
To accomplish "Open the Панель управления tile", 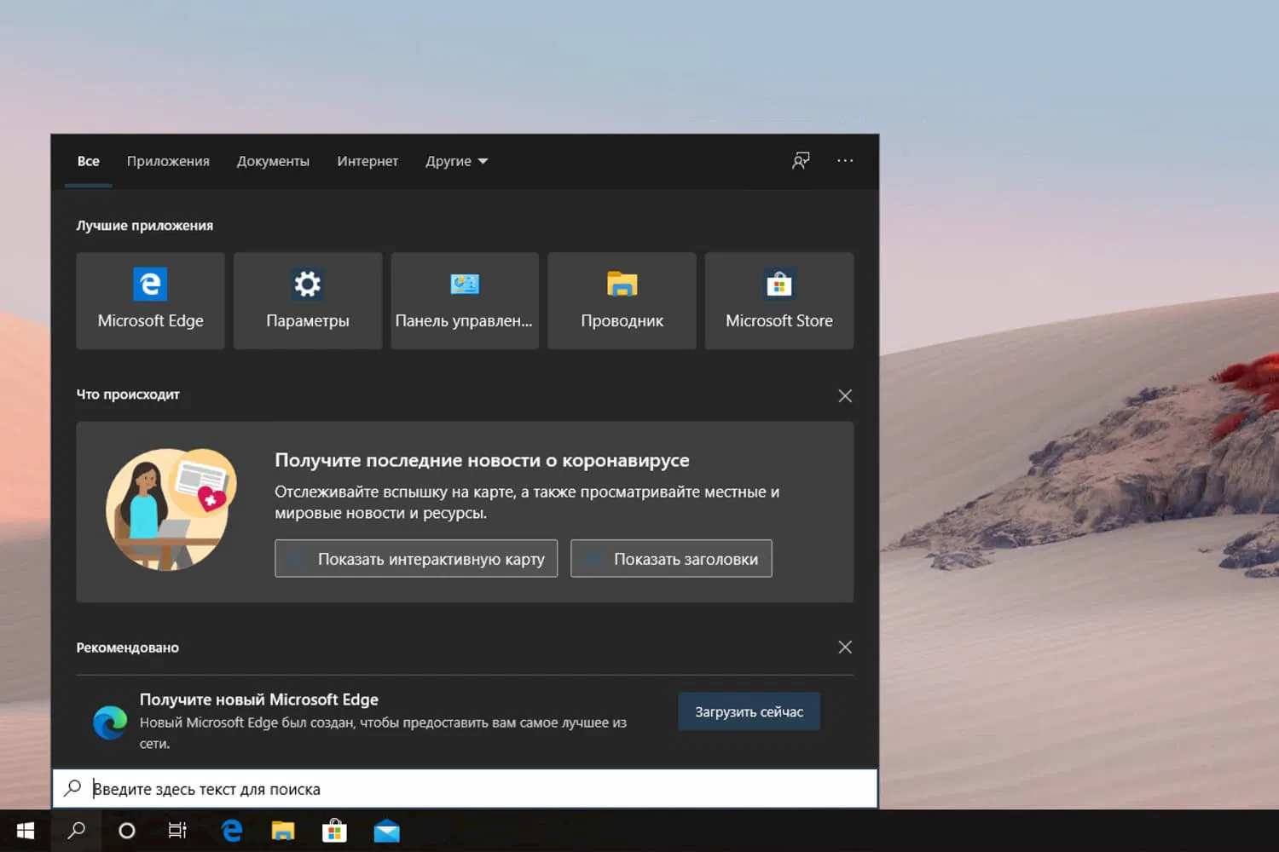I will click(x=465, y=301).
